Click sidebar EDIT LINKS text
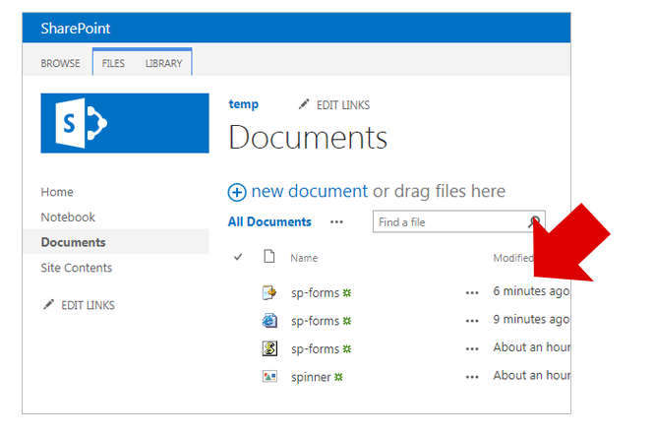 pyautogui.click(x=88, y=305)
